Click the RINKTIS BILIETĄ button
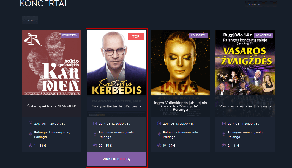 coord(116,159)
